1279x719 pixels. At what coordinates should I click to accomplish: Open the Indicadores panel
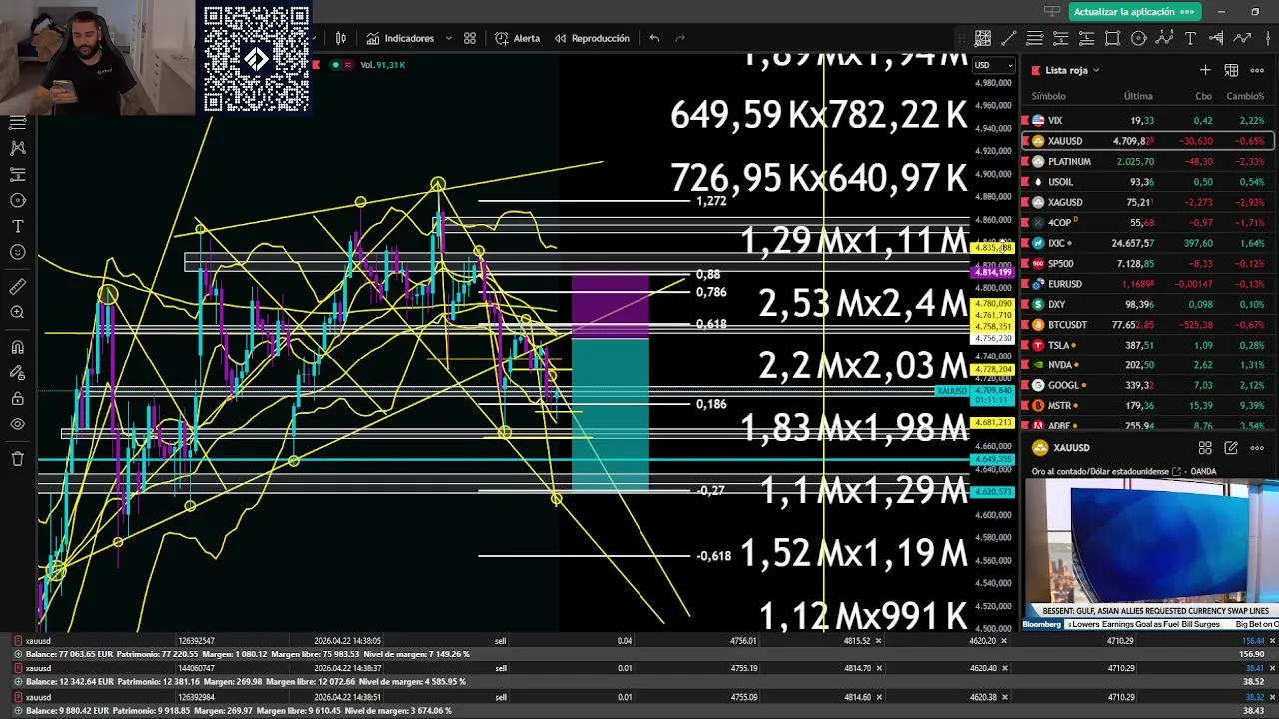pos(400,38)
